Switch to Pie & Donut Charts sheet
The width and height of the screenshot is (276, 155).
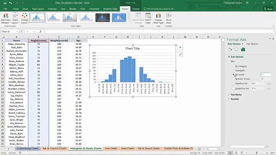[x=149, y=149]
